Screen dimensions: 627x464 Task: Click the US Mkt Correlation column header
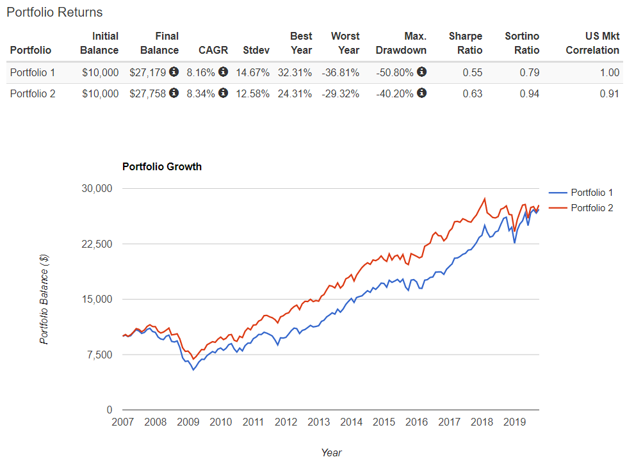click(x=592, y=43)
